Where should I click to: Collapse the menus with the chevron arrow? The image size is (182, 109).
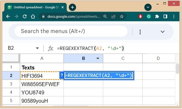163,32
